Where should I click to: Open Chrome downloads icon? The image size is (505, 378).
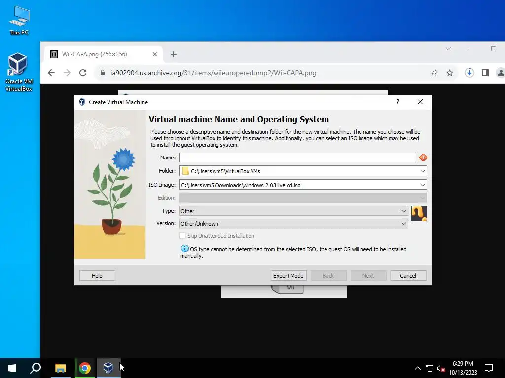click(x=469, y=73)
